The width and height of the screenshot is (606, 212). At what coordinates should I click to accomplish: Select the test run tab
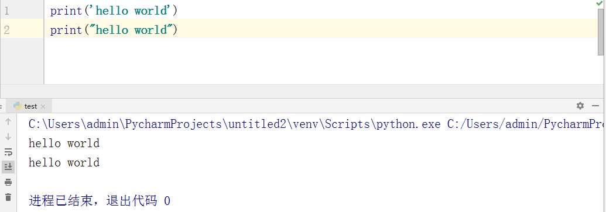[x=29, y=106]
